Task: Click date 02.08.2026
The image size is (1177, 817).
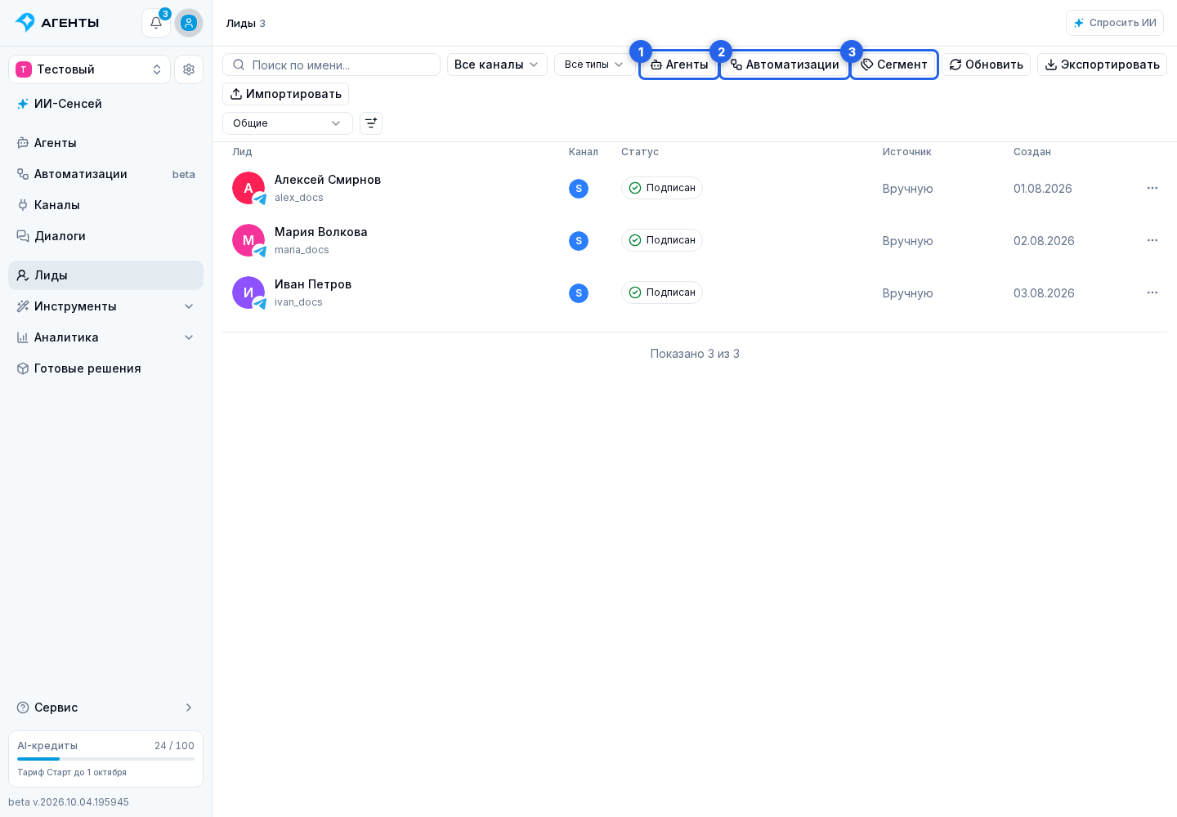Action: pos(1044,241)
